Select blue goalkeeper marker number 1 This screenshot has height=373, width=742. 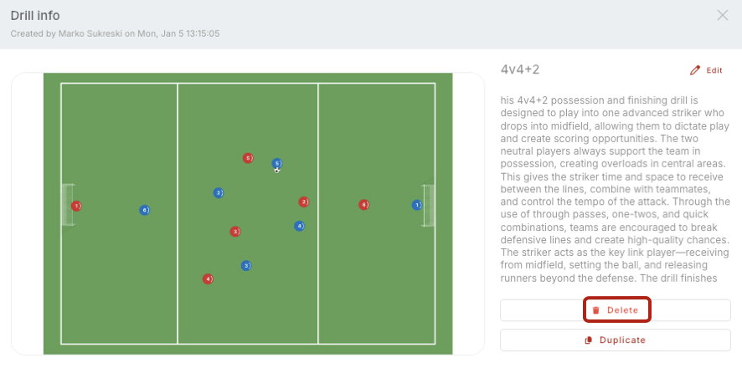coord(416,205)
